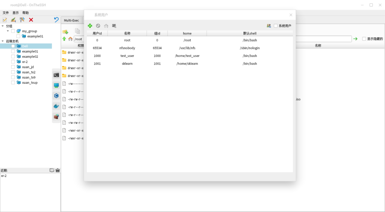
Task: Switch to the Multi-Exec tab
Action: click(71, 20)
